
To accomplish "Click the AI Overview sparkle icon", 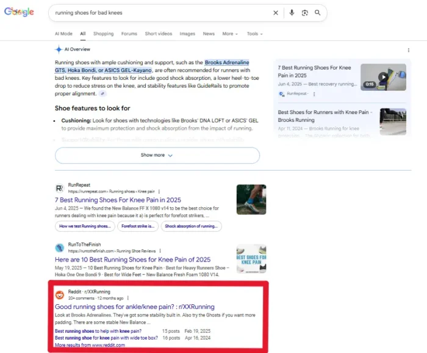I will click(x=59, y=49).
